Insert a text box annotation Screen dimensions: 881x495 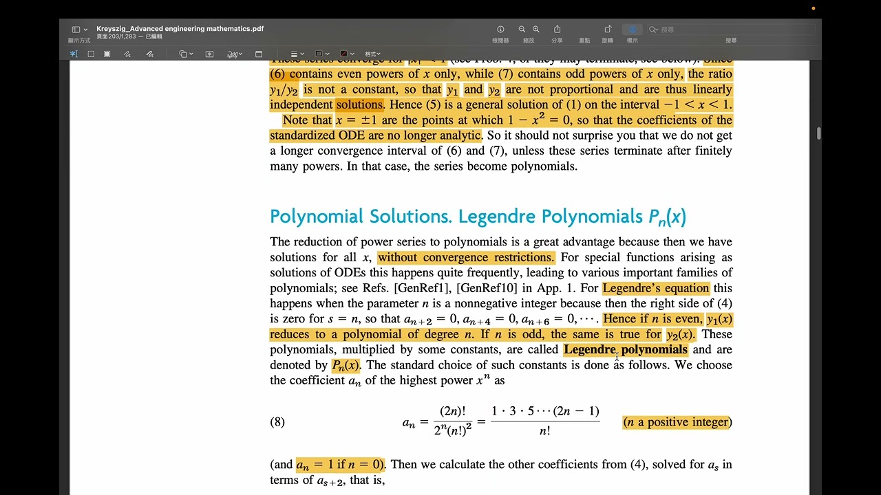(209, 54)
